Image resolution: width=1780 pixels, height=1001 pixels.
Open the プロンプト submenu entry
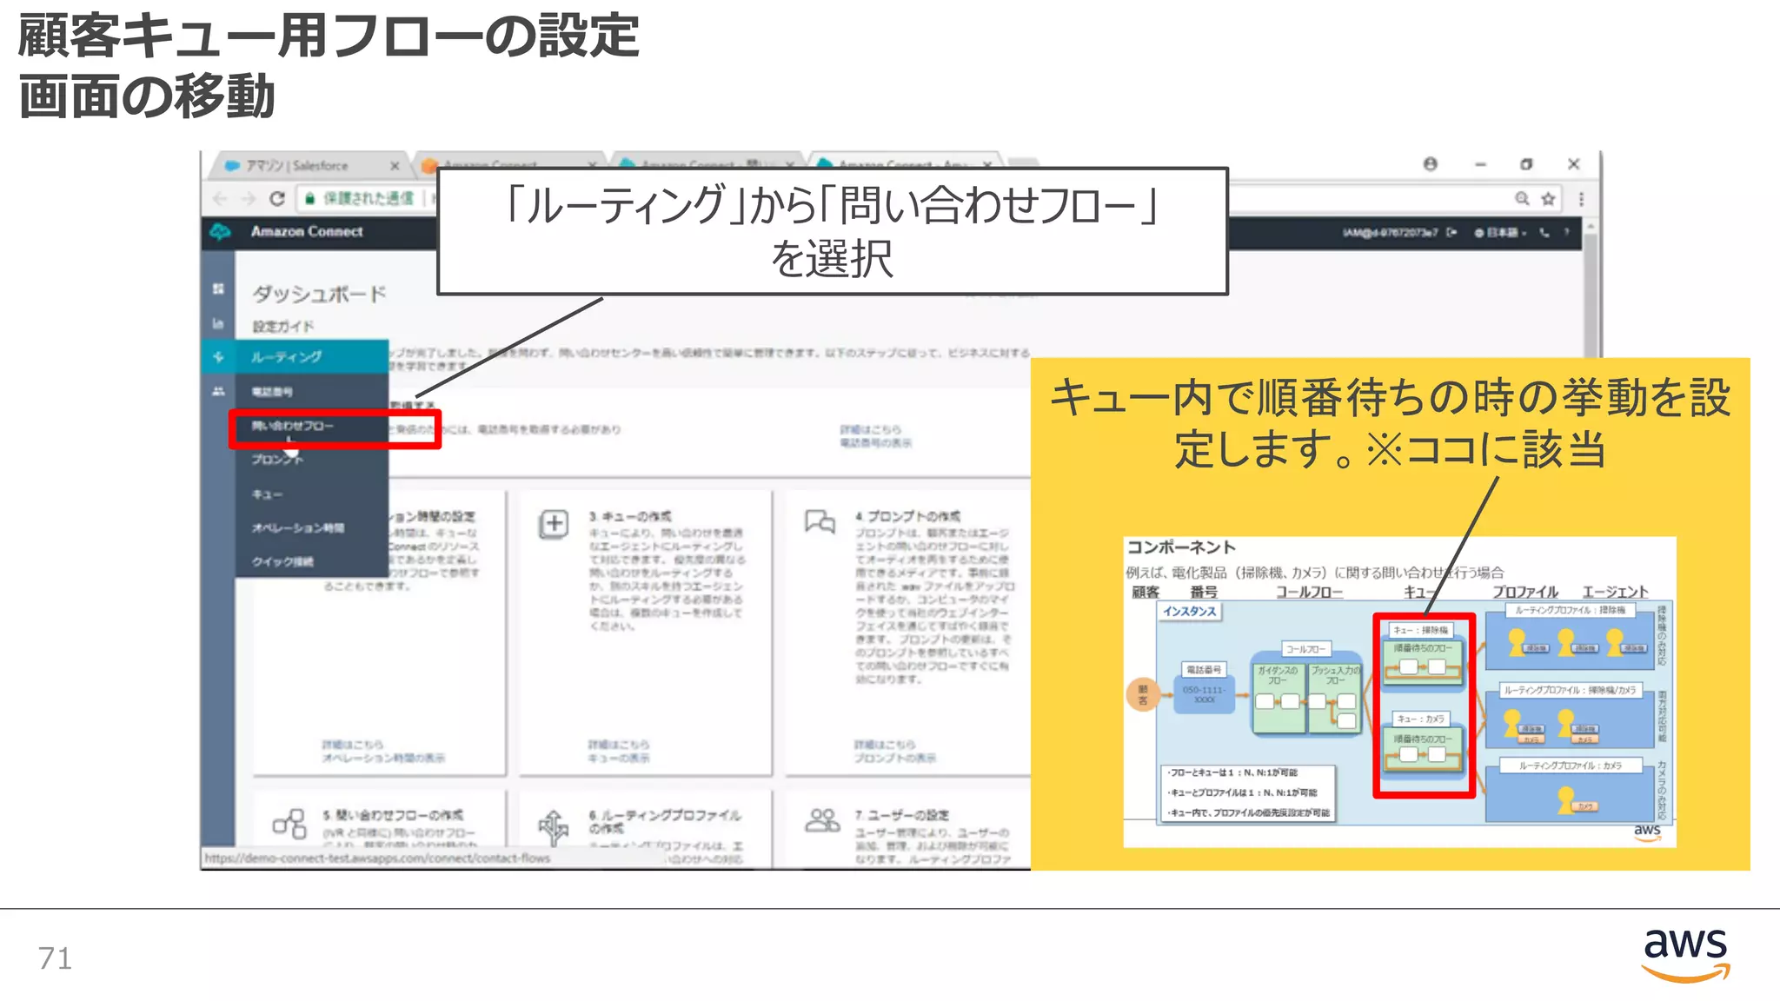(277, 460)
